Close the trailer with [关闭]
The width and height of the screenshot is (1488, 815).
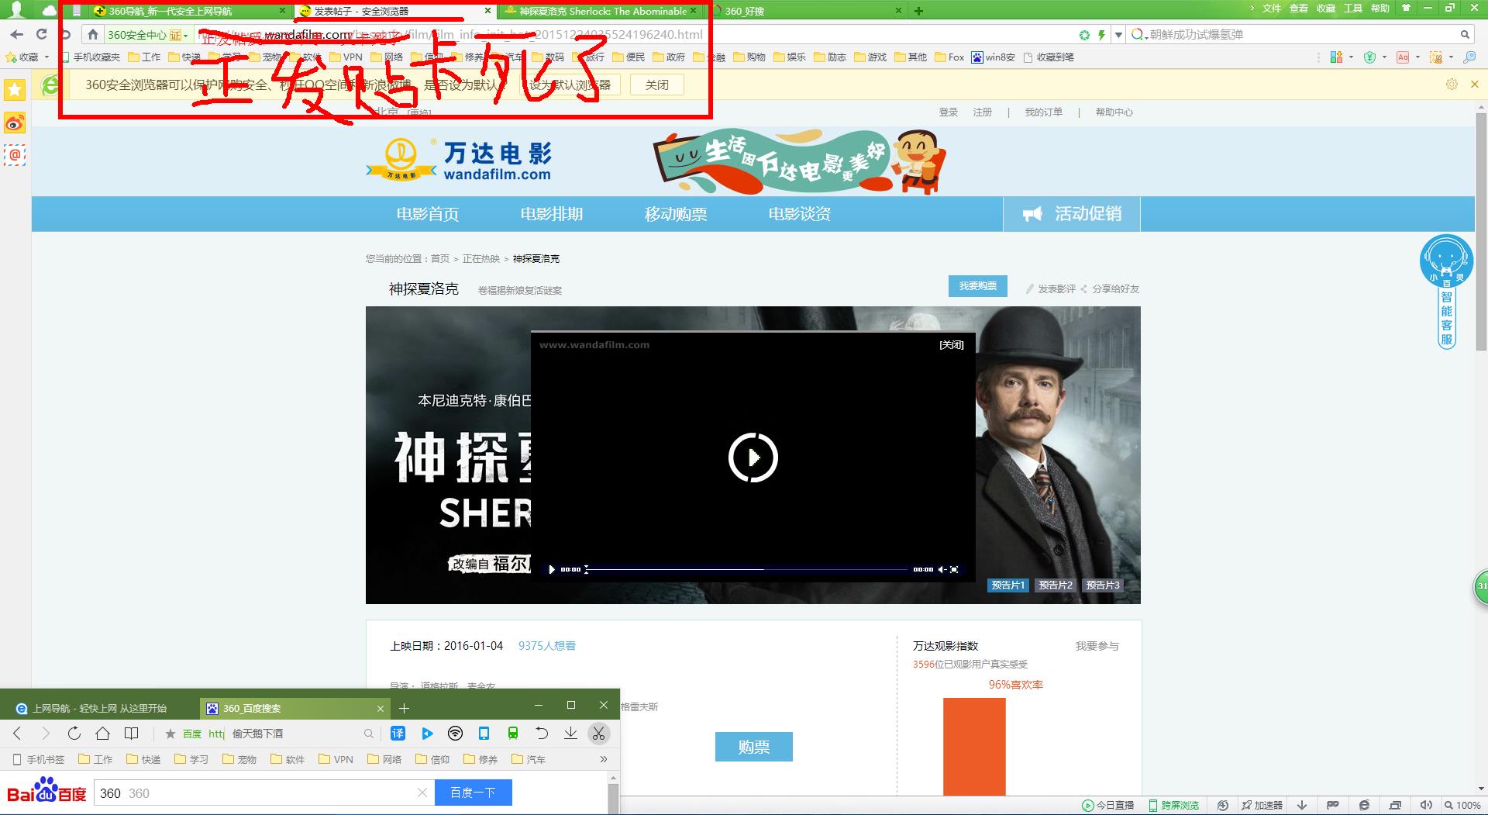952,345
